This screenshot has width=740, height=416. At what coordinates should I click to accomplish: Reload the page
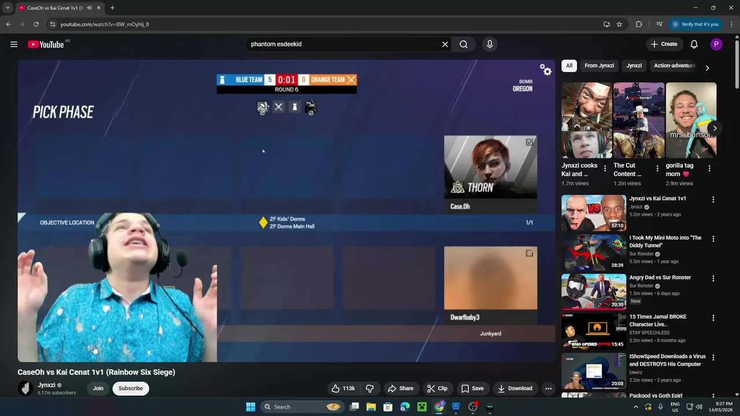[36, 24]
